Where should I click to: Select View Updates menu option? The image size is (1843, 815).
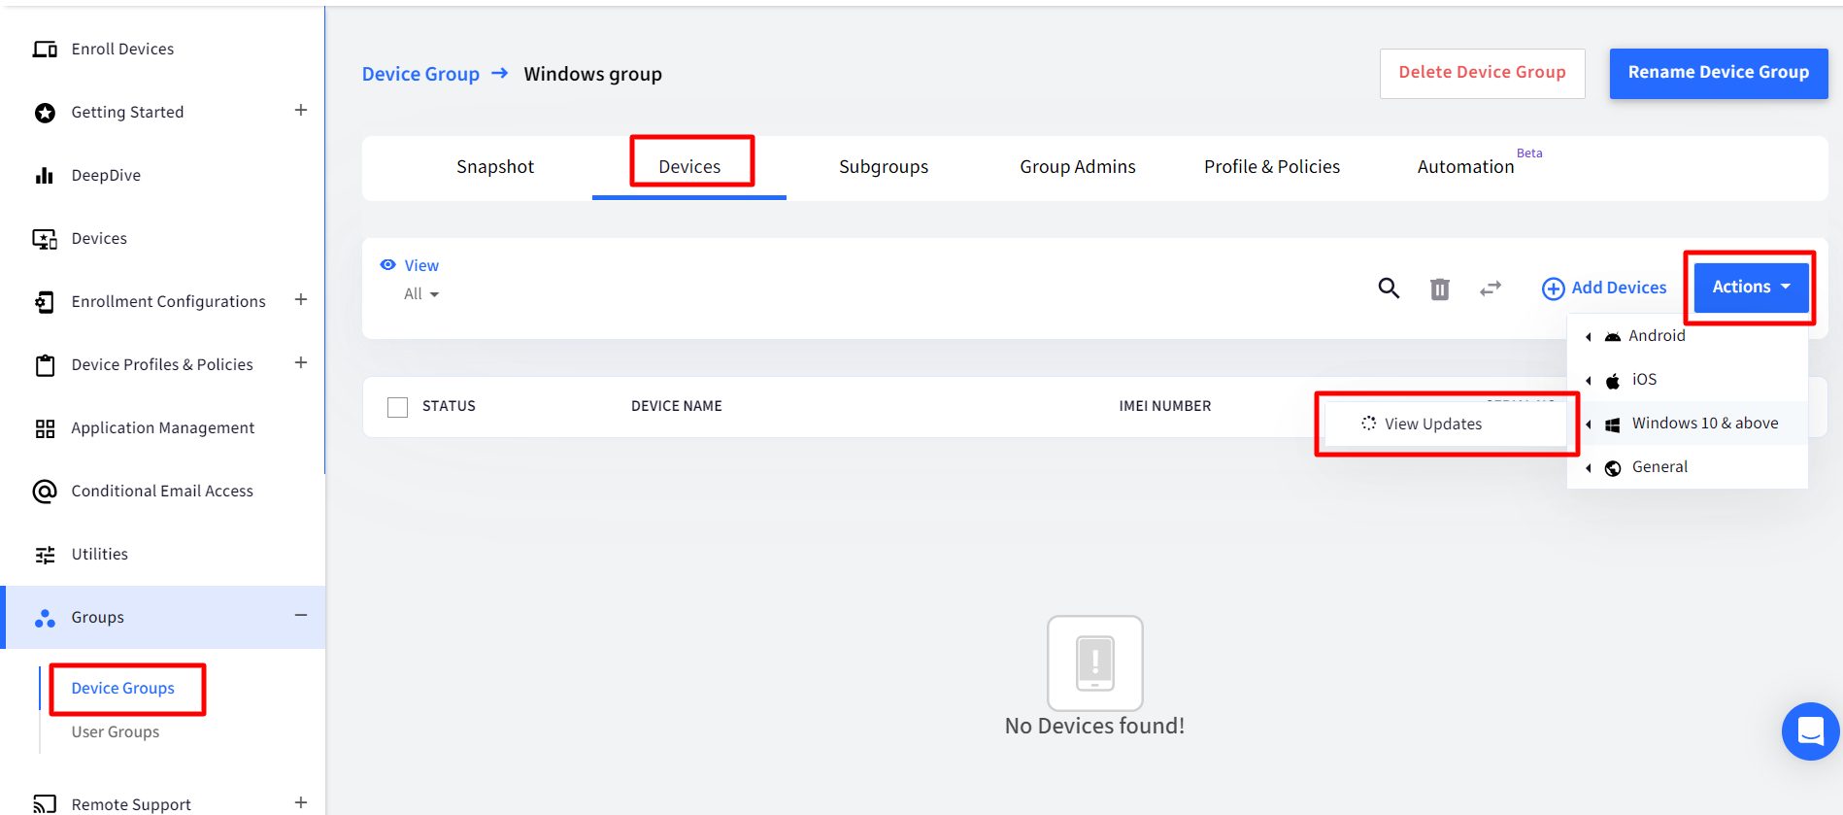(1432, 424)
